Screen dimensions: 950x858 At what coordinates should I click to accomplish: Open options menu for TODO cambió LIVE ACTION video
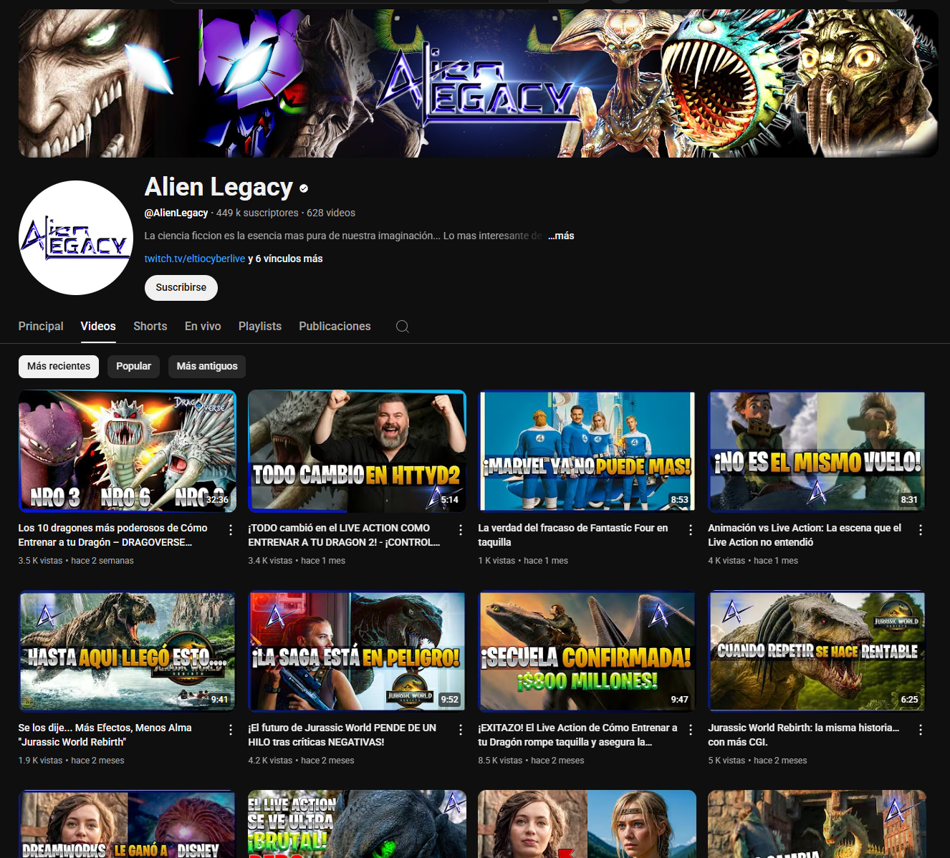(x=461, y=530)
